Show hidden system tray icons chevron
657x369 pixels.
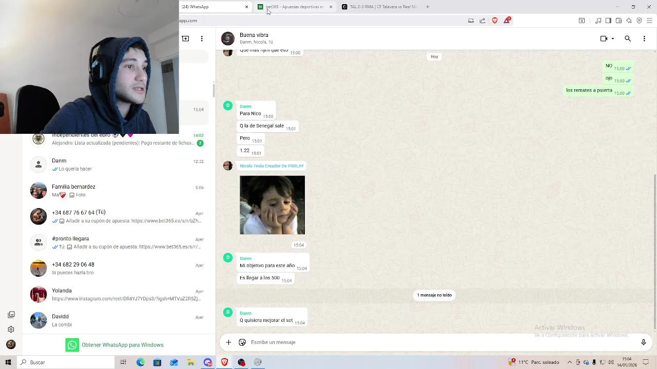click(569, 362)
